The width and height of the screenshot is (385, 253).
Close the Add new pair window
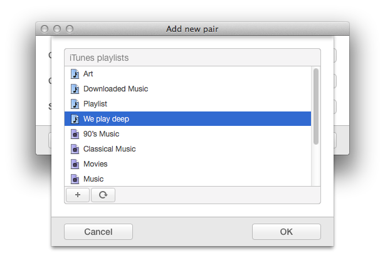[45, 29]
